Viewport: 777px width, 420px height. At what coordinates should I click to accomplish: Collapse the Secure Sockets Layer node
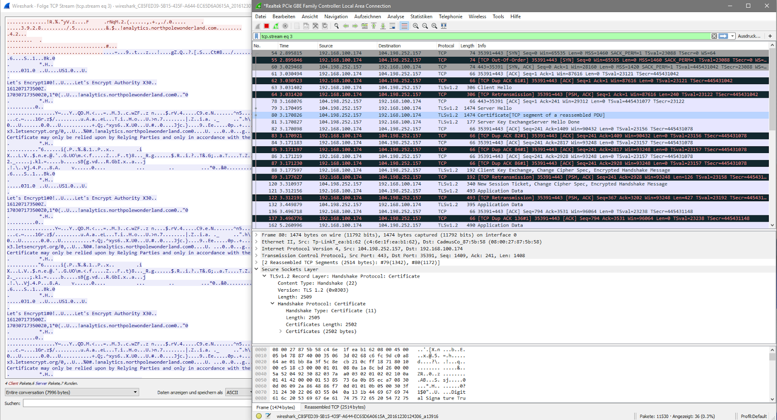click(x=256, y=269)
